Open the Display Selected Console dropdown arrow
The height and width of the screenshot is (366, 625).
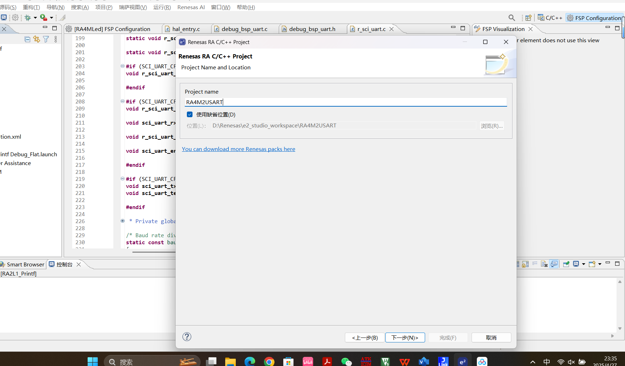pyautogui.click(x=583, y=264)
